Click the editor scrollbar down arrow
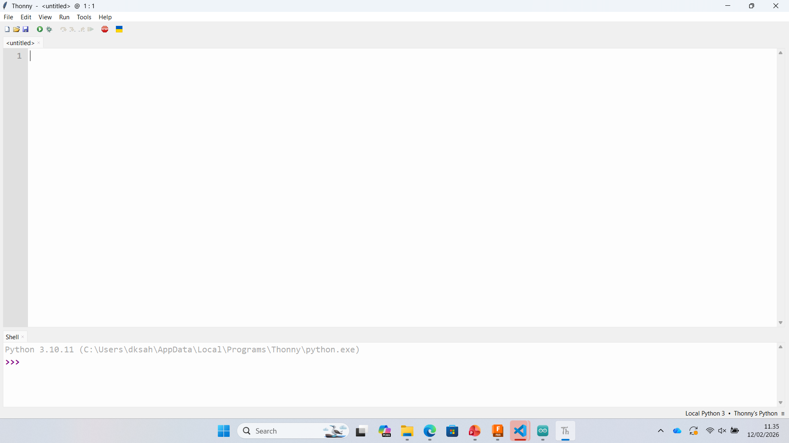The image size is (789, 443). [x=780, y=323]
